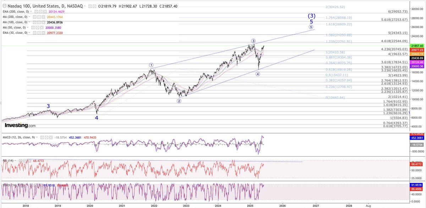Click the 91.9518 Stoch value axis label
This screenshot has height=208, width=426.
417,185
